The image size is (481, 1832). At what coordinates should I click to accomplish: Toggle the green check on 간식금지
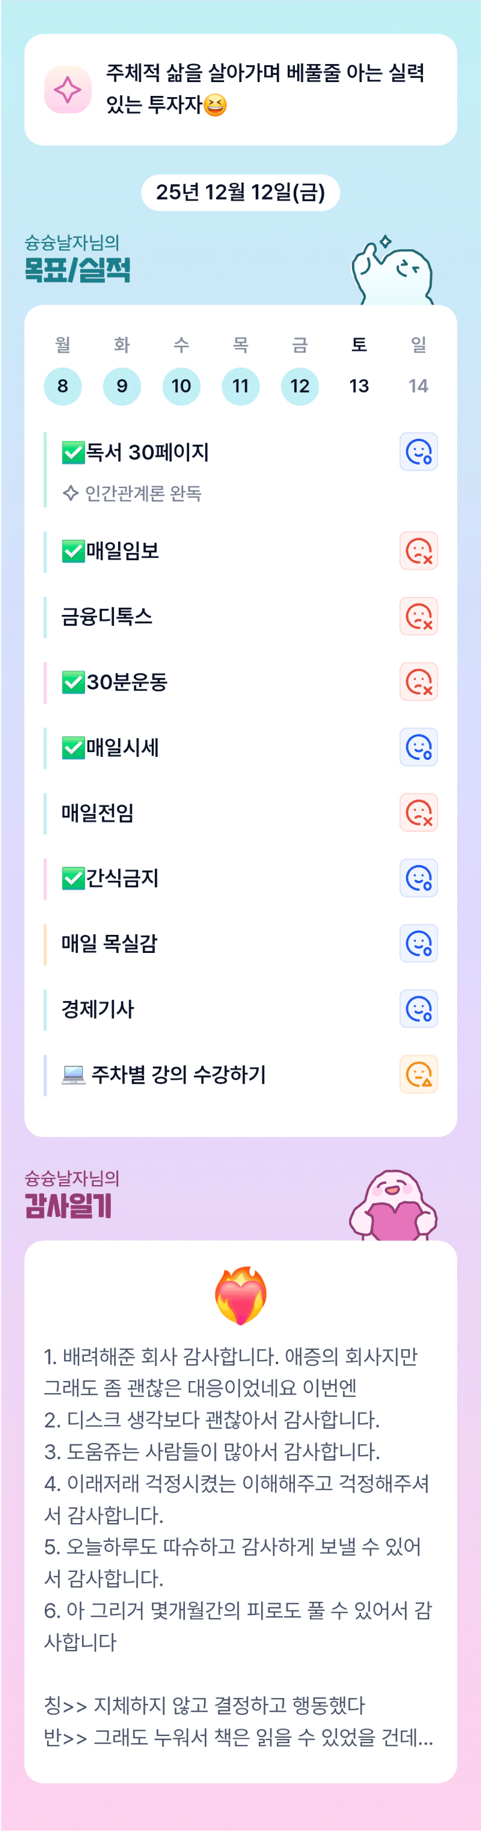point(73,878)
